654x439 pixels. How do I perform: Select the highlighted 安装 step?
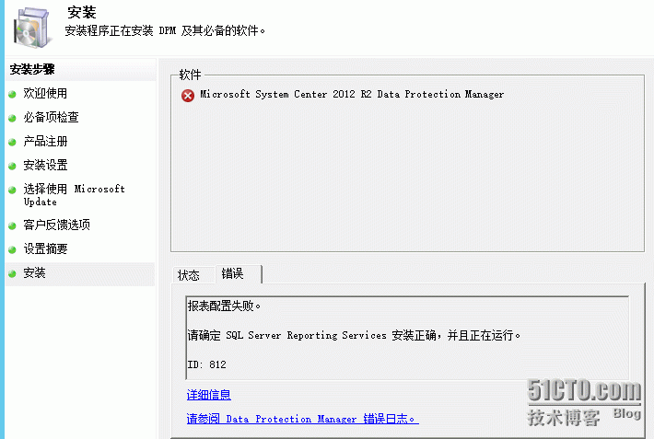pos(79,273)
